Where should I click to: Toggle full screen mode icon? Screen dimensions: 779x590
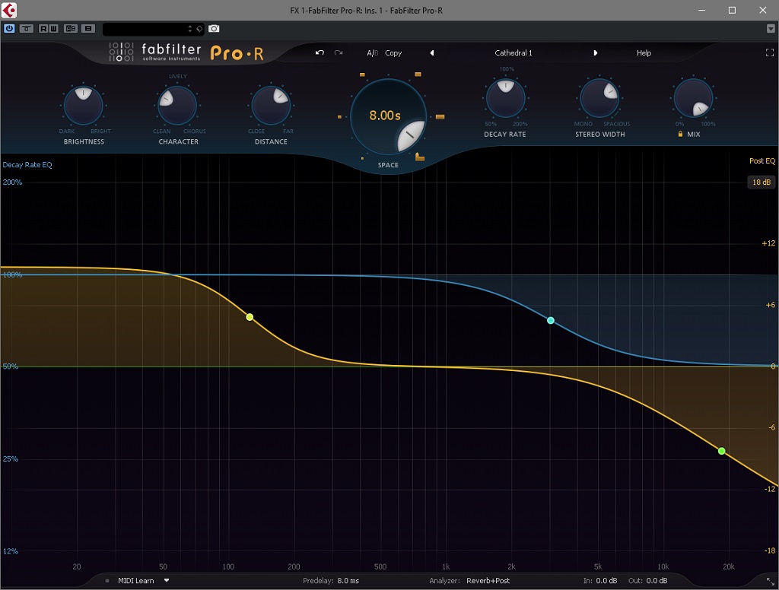[770, 52]
